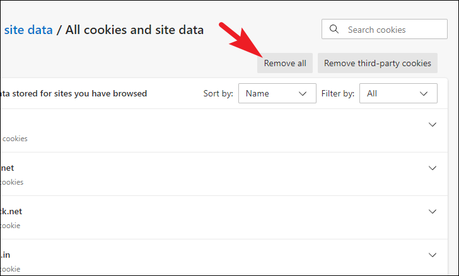Open the Sort by Name dropdown

[x=277, y=93]
